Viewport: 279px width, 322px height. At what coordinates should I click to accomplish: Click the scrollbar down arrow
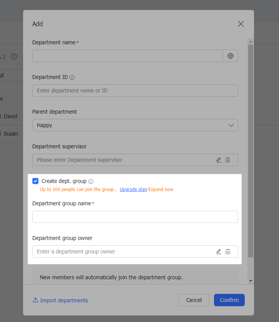coord(251,281)
